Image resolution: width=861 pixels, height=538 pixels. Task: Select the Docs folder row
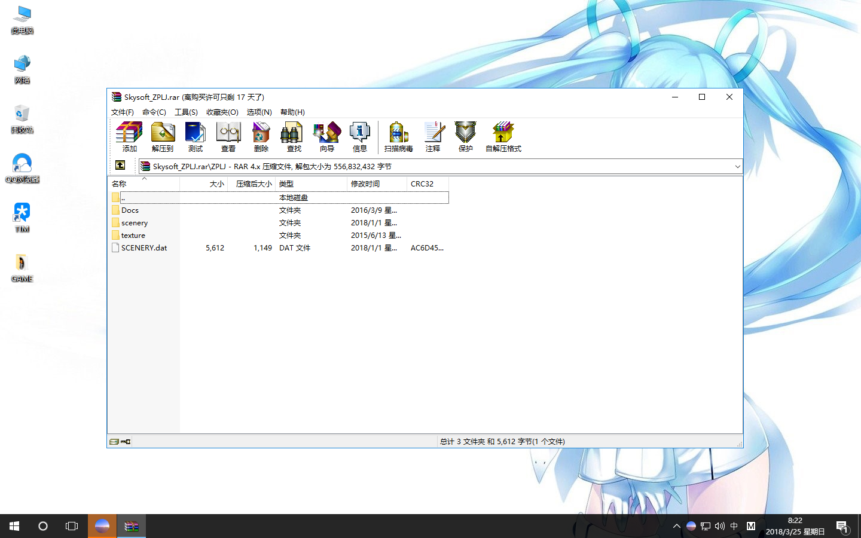click(279, 210)
